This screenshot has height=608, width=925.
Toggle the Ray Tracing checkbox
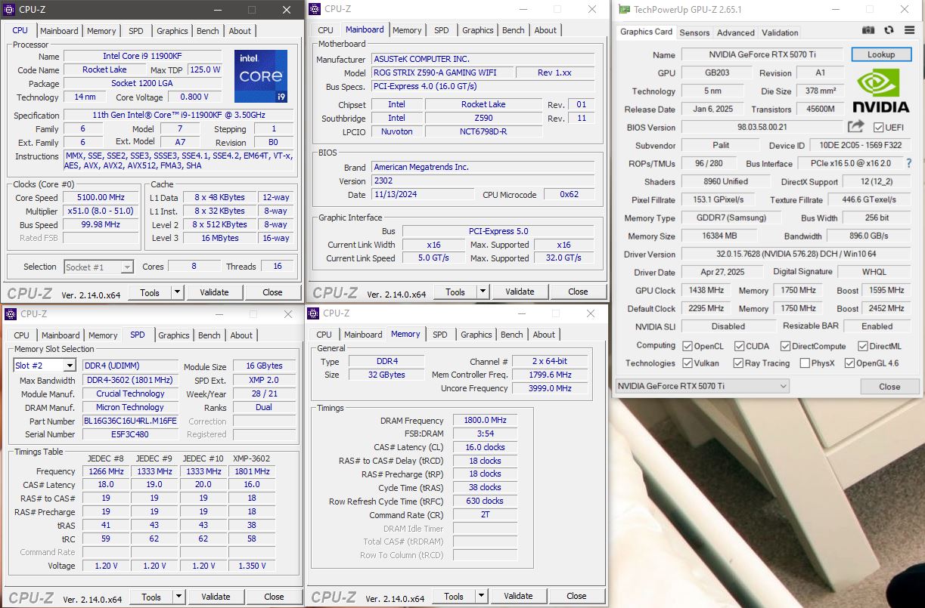(739, 363)
